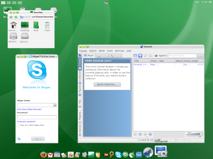Viewport: 213px width, 159px height.
Task: Open the Playlists sidebar tab in Amarok
Action: click(80, 90)
